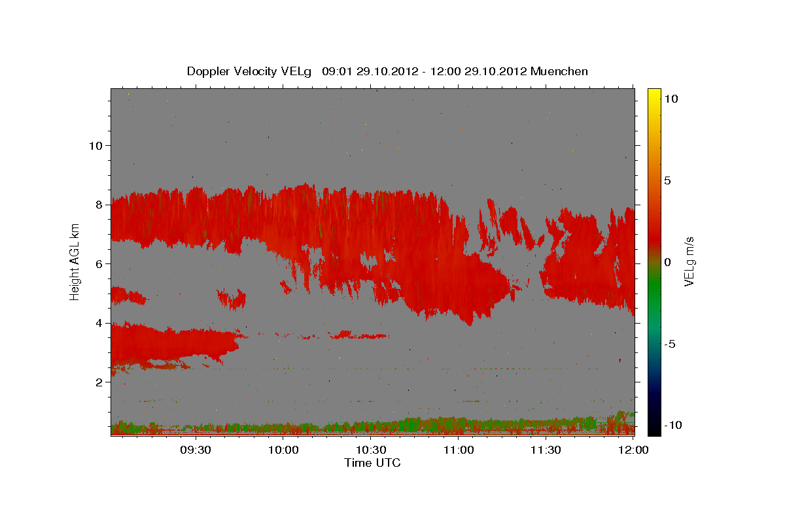Click the "VELg m/s" colorbar label
Viewport: 785px width, 523px height.
tap(689, 262)
